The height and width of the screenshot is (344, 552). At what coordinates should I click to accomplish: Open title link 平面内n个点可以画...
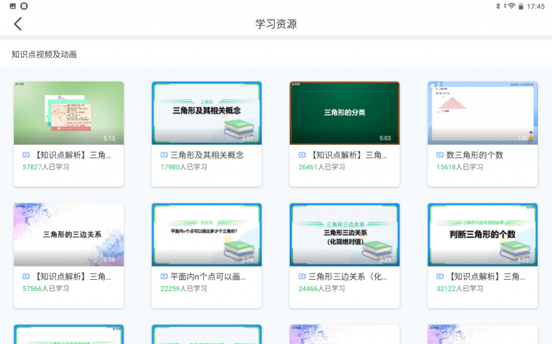208,277
